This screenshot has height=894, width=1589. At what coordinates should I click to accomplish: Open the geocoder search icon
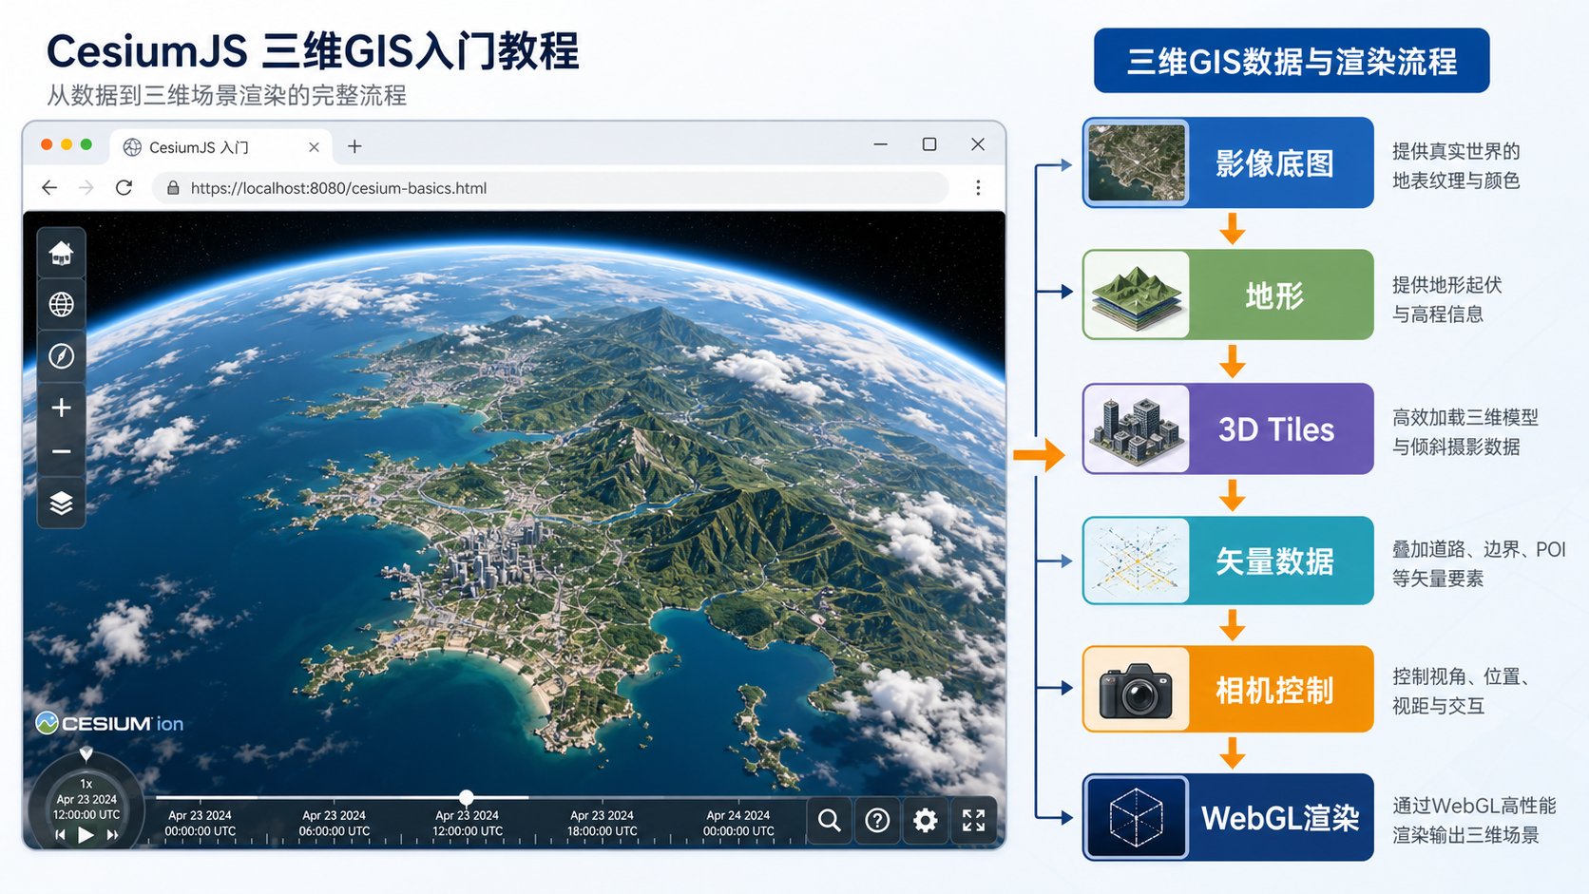(x=830, y=820)
